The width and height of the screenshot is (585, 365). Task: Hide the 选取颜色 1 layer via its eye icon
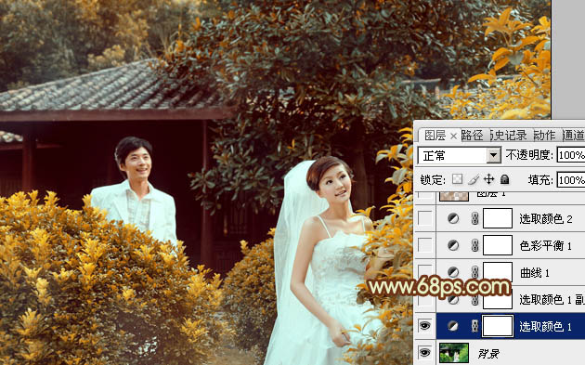click(425, 326)
